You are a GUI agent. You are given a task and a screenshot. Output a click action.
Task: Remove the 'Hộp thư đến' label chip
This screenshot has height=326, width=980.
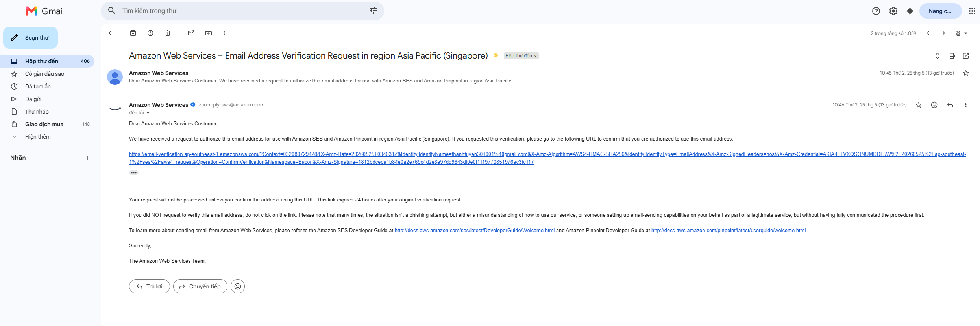point(535,56)
